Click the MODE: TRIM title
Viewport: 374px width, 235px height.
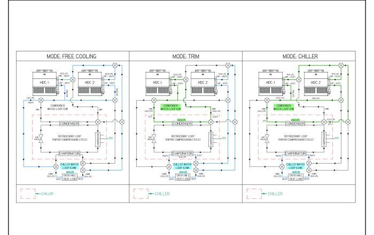pyautogui.click(x=186, y=56)
